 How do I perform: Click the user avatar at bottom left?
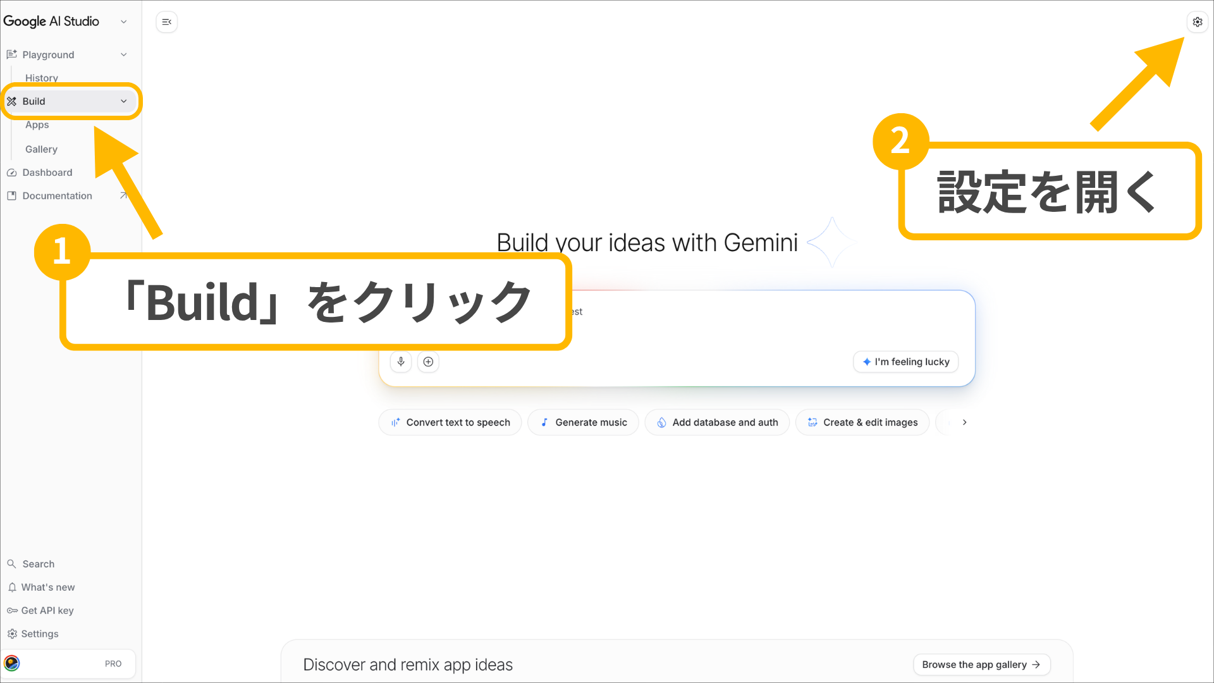coord(12,663)
